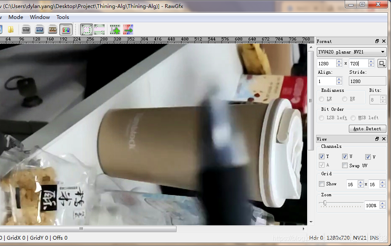Toggle the V channel checkbox

[368, 157]
